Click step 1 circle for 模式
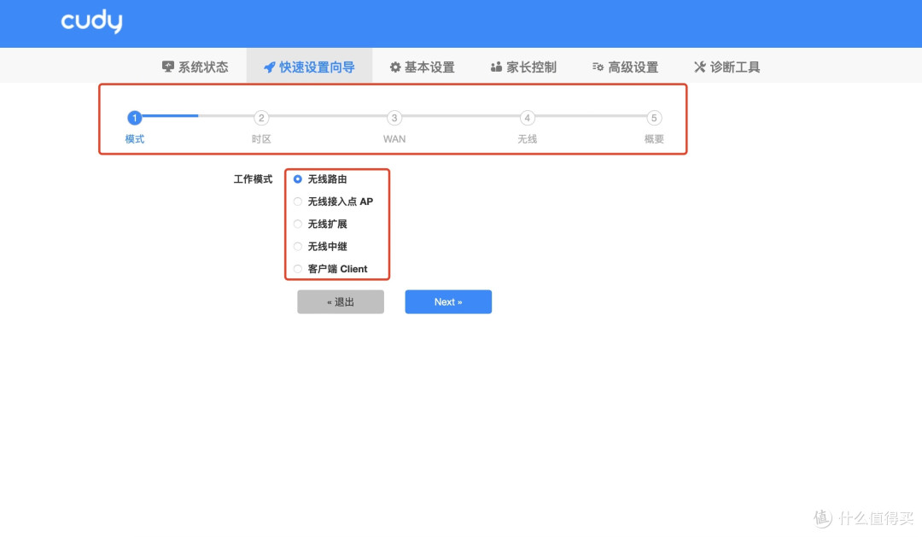The image size is (922, 537). click(135, 118)
